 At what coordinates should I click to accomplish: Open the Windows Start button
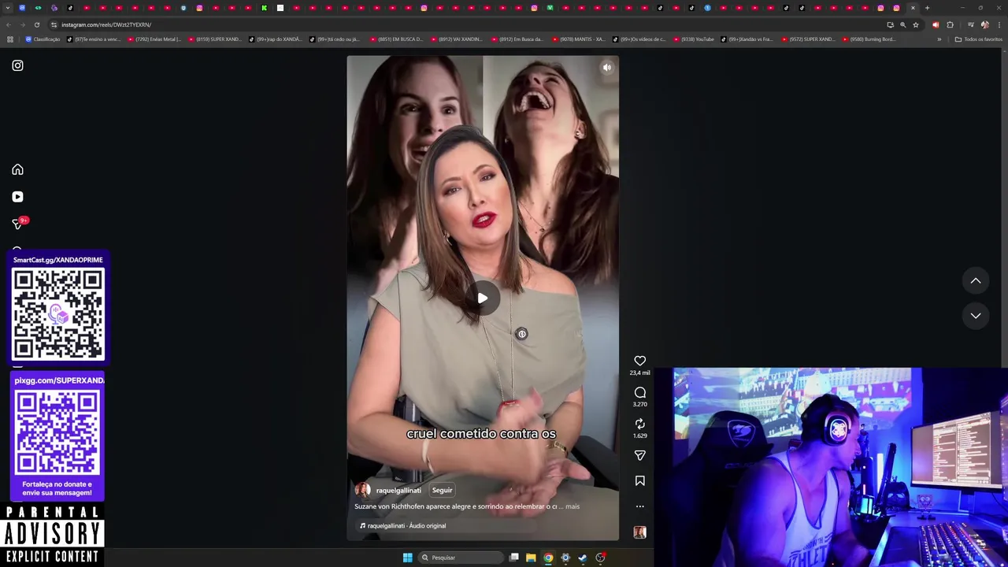(x=407, y=558)
